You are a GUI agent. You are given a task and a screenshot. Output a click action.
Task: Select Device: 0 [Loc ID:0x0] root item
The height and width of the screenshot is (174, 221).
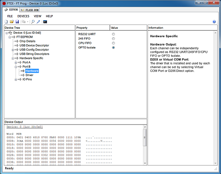27,33
